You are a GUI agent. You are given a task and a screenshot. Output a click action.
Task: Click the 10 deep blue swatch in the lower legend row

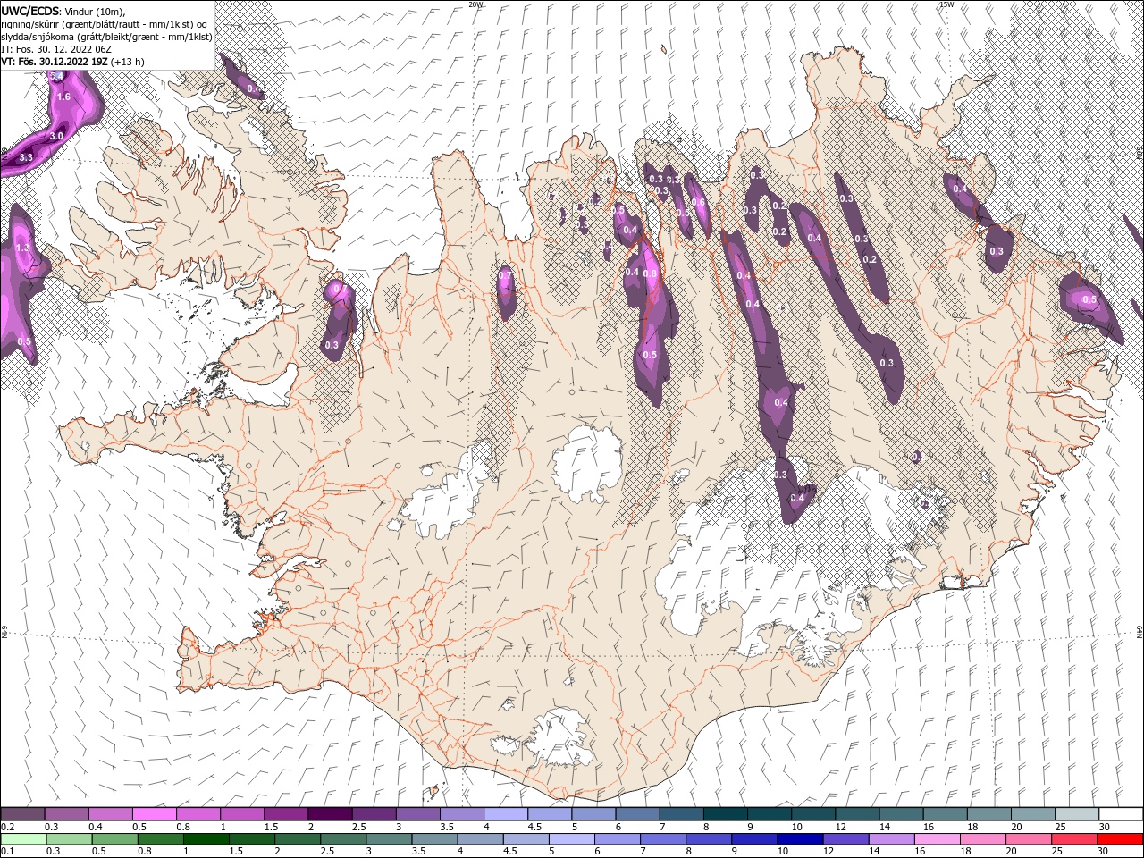pyautogui.click(x=799, y=838)
